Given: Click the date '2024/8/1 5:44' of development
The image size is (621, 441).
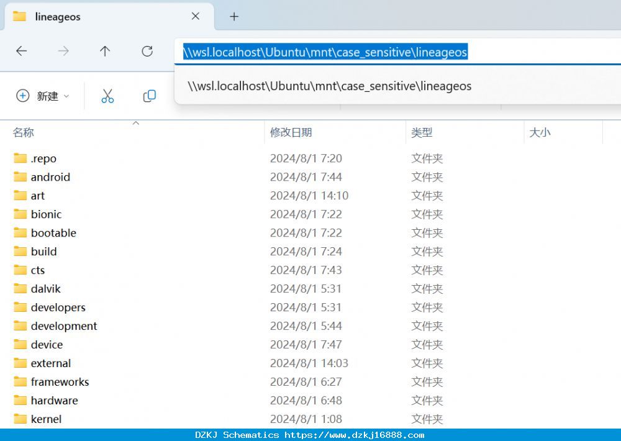Looking at the screenshot, I should 306,325.
